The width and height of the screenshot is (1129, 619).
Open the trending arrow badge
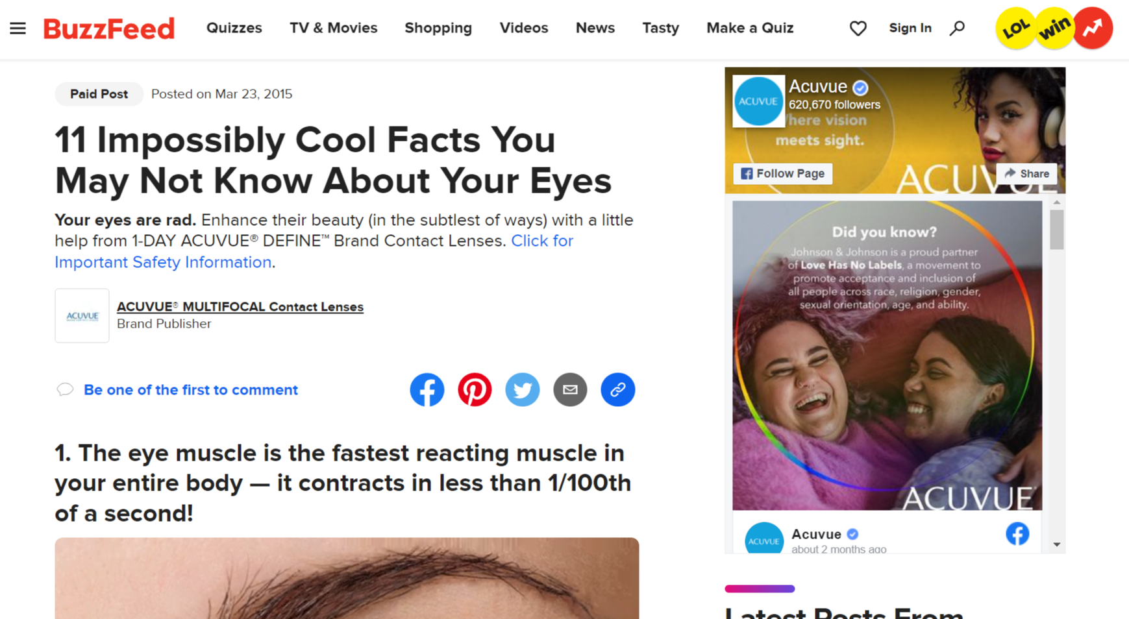pyautogui.click(x=1093, y=29)
